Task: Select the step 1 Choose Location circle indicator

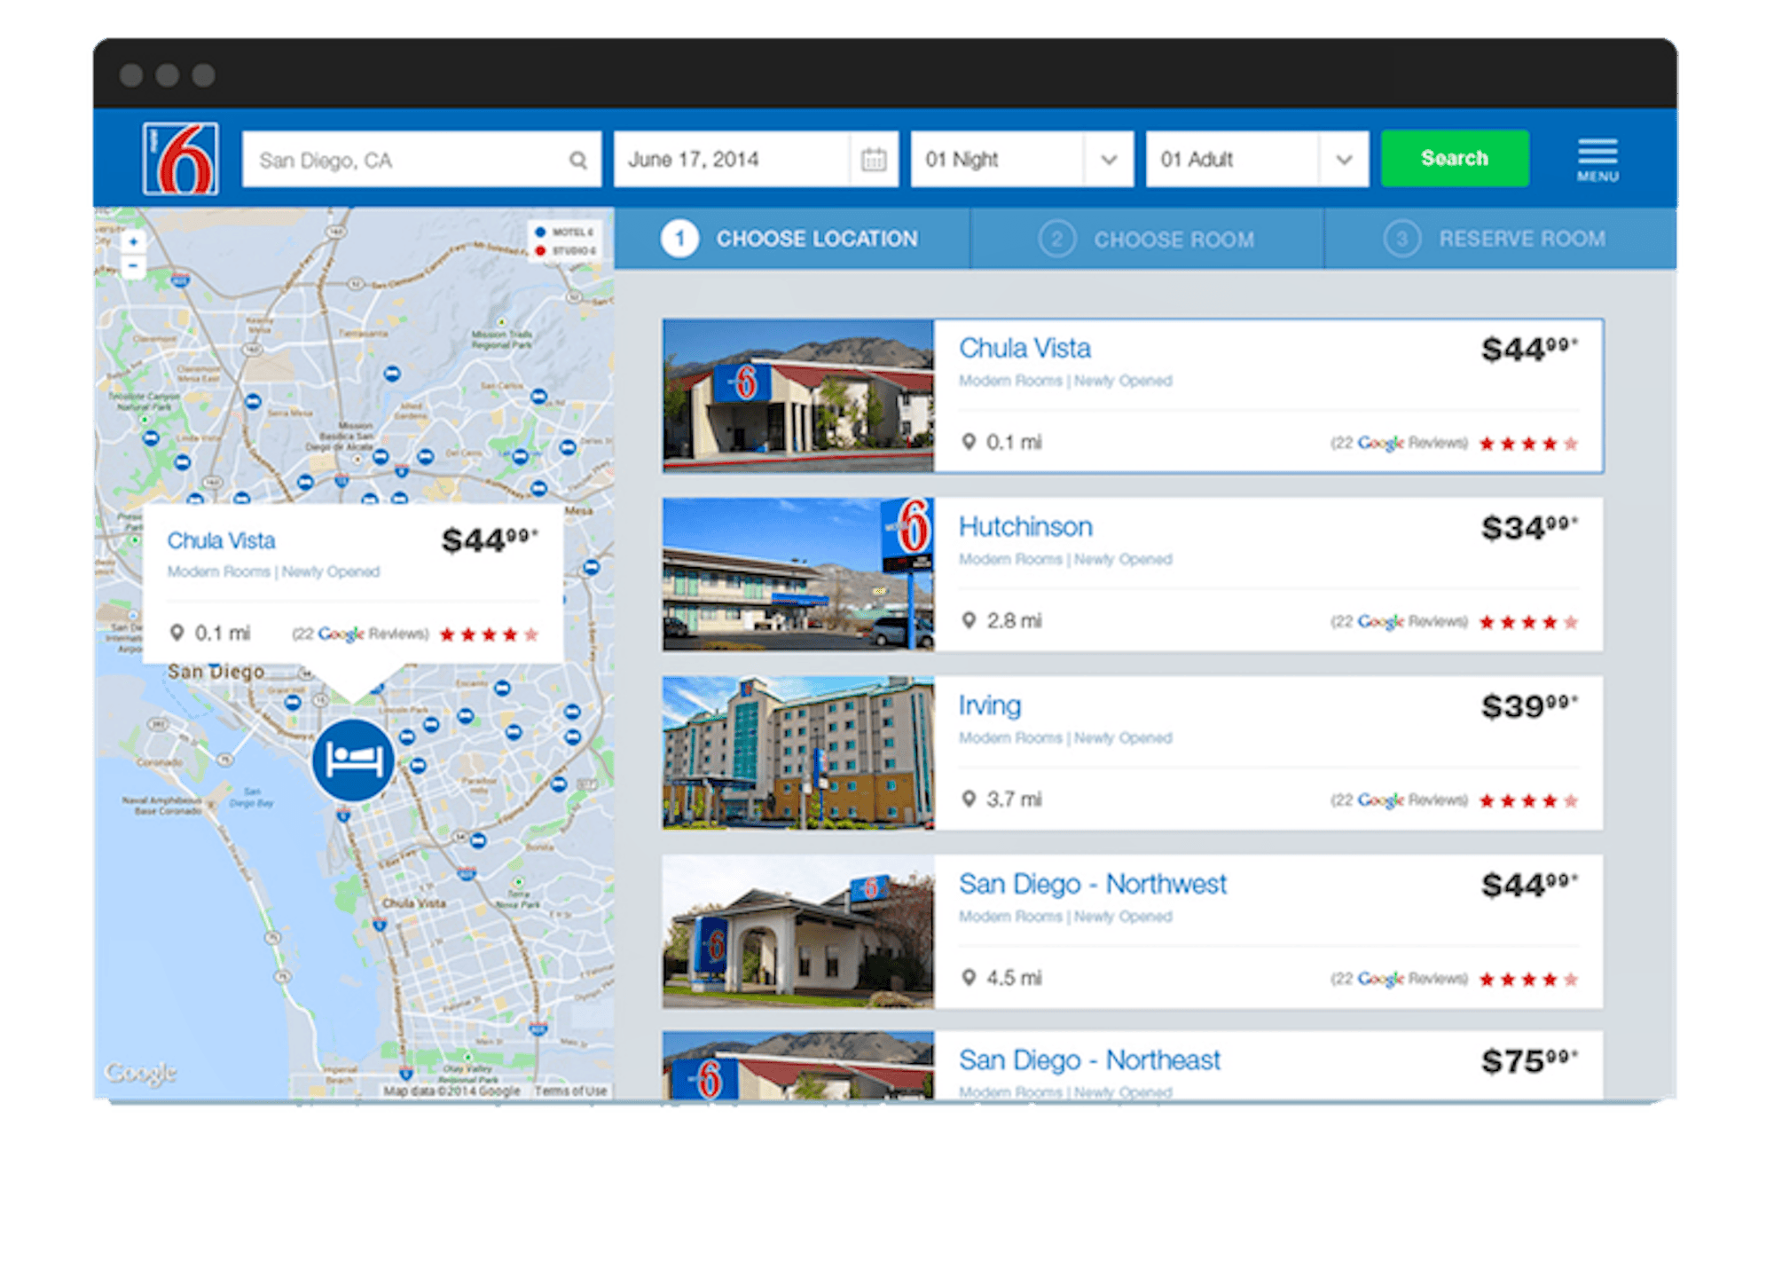Action: 679,238
